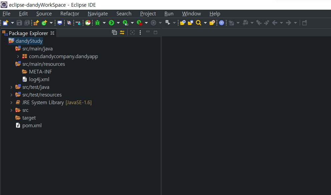Image resolution: width=331 pixels, height=195 pixels.
Task: Open the Coverage dropdown arrow
Action: click(x=132, y=23)
